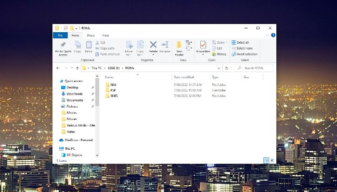This screenshot has width=337, height=192.
Task: Click ROMs breadcrumb in address bar
Action: click(x=130, y=68)
